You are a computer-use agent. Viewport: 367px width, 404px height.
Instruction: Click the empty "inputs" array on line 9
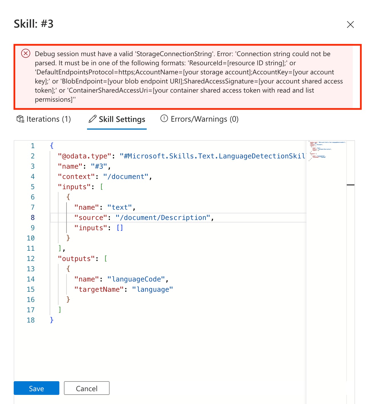[120, 228]
